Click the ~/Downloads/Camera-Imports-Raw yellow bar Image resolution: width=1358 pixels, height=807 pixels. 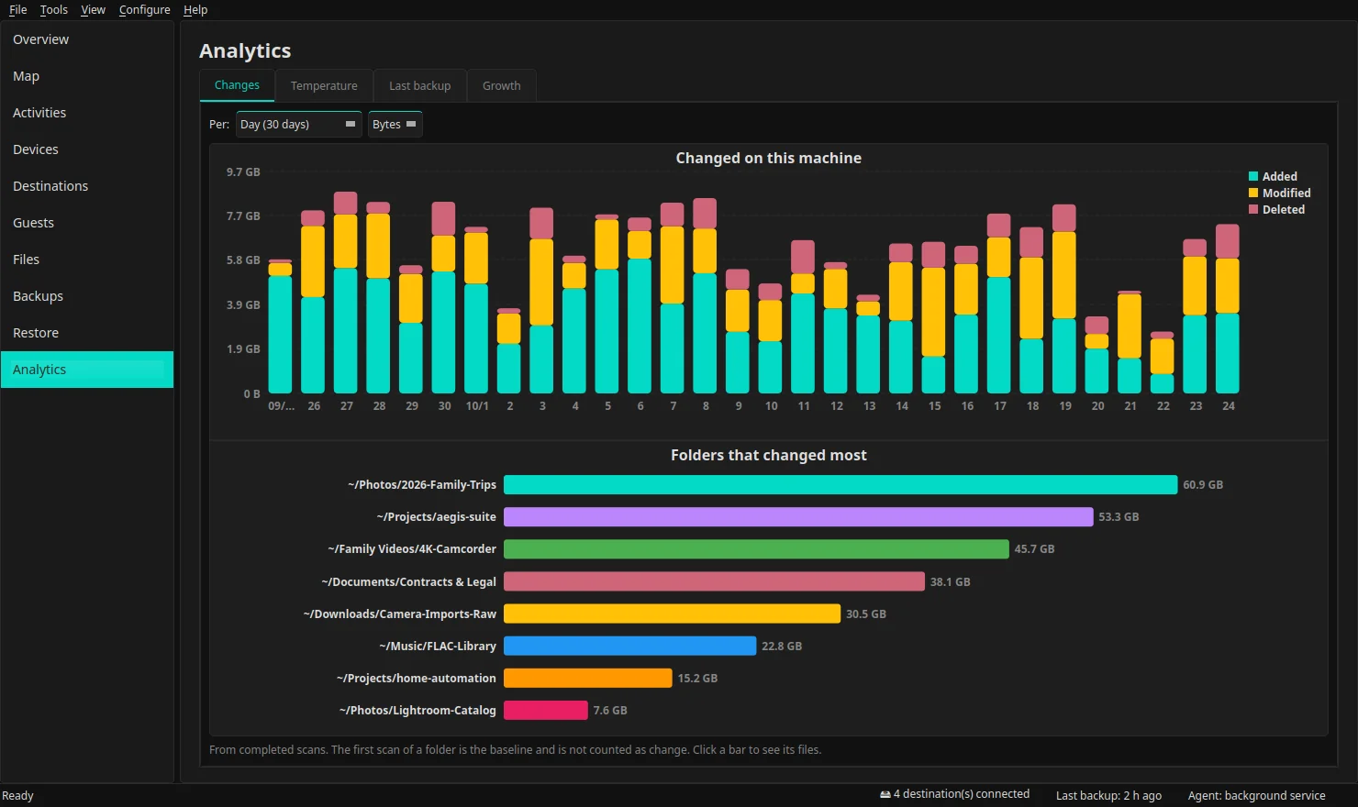coord(672,614)
